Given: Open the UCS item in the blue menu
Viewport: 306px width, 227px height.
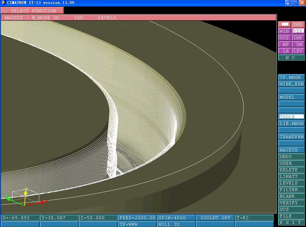Looking at the screenshot, I should [x=291, y=209].
